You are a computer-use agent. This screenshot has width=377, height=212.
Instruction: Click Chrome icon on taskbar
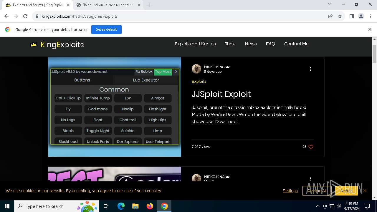pos(164,206)
